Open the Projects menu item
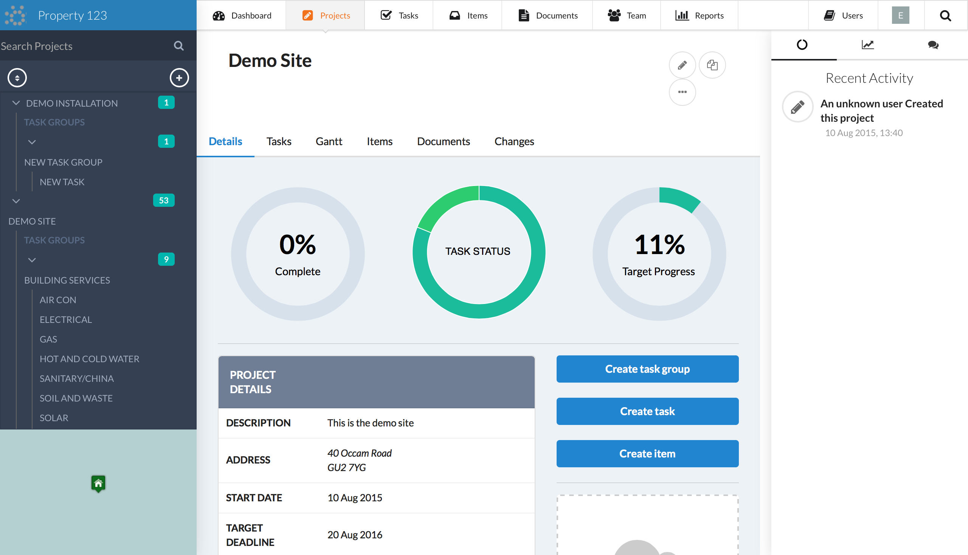The width and height of the screenshot is (968, 555). (325, 15)
